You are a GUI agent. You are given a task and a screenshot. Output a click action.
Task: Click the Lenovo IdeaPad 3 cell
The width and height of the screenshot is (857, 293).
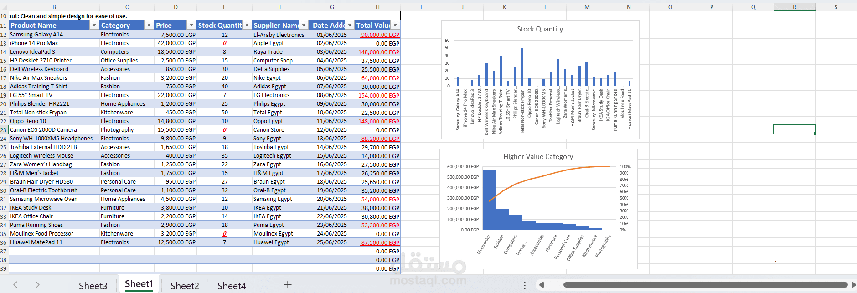coord(54,52)
